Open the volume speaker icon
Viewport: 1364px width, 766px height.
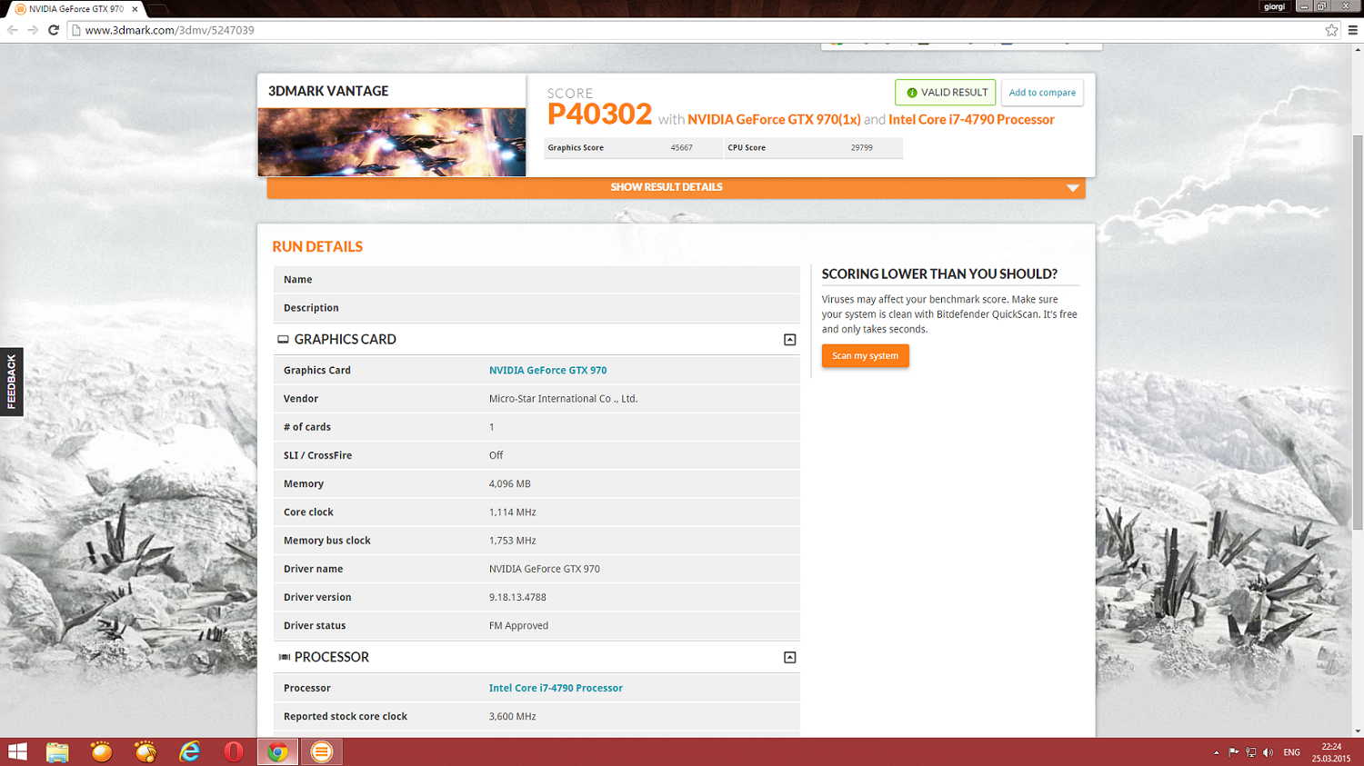[x=1269, y=752]
